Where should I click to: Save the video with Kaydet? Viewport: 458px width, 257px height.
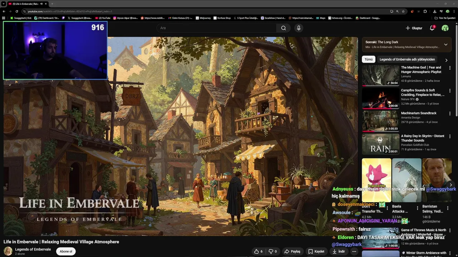[x=316, y=251]
